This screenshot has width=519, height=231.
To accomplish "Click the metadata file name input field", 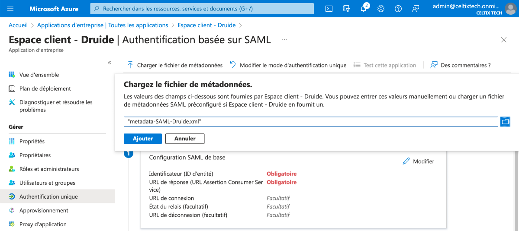I will (310, 122).
